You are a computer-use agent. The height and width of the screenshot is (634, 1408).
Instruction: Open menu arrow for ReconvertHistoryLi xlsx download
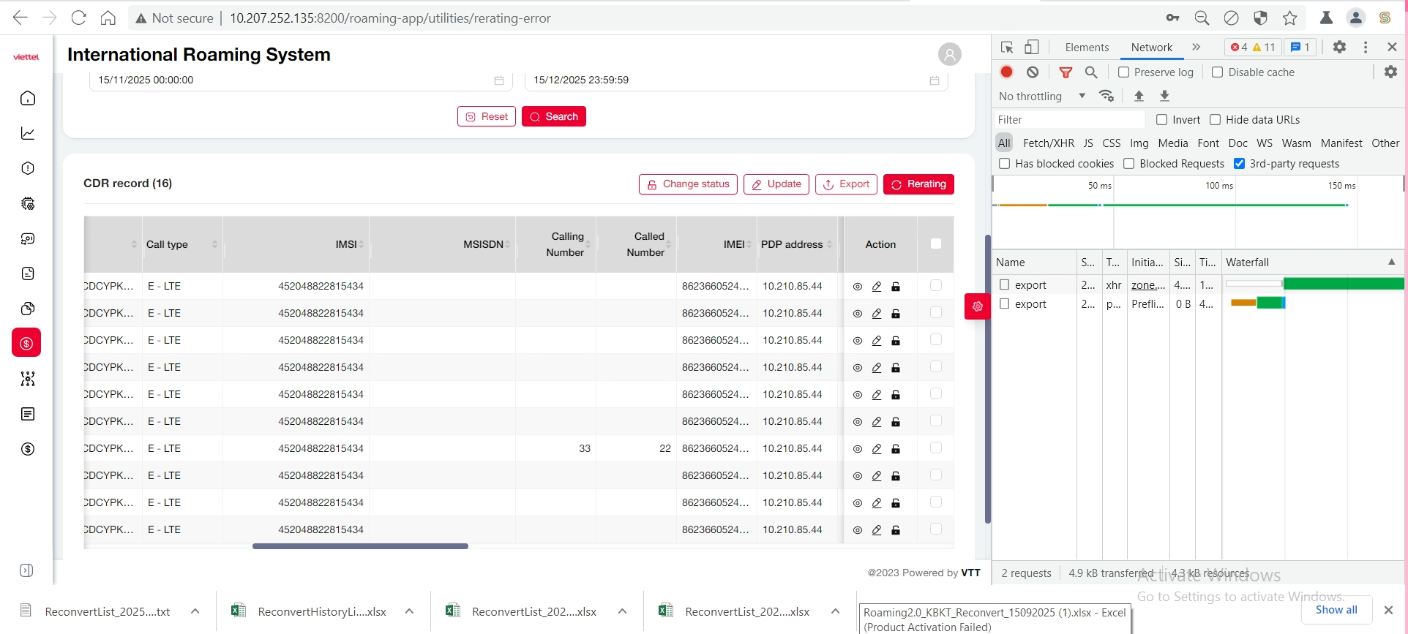point(409,611)
